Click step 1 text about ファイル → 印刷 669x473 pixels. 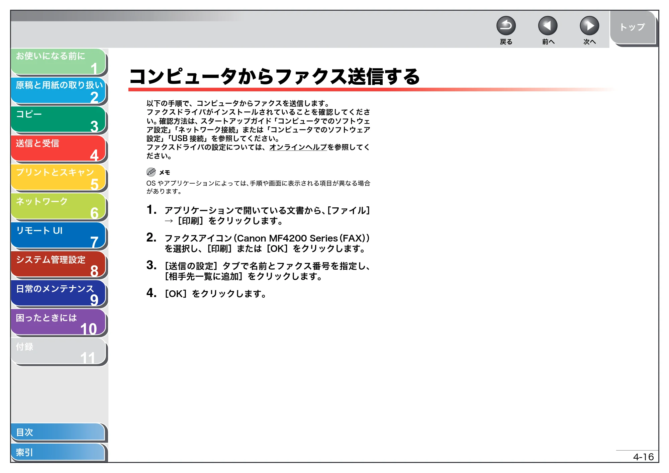(267, 215)
